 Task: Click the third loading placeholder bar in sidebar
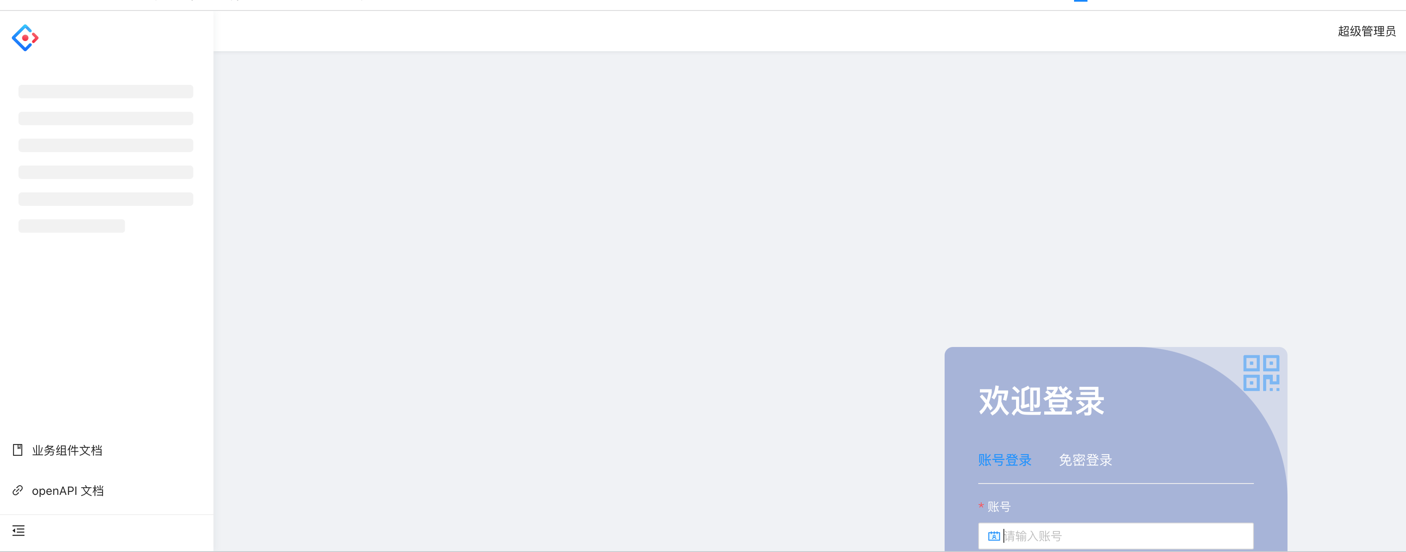pyautogui.click(x=106, y=145)
